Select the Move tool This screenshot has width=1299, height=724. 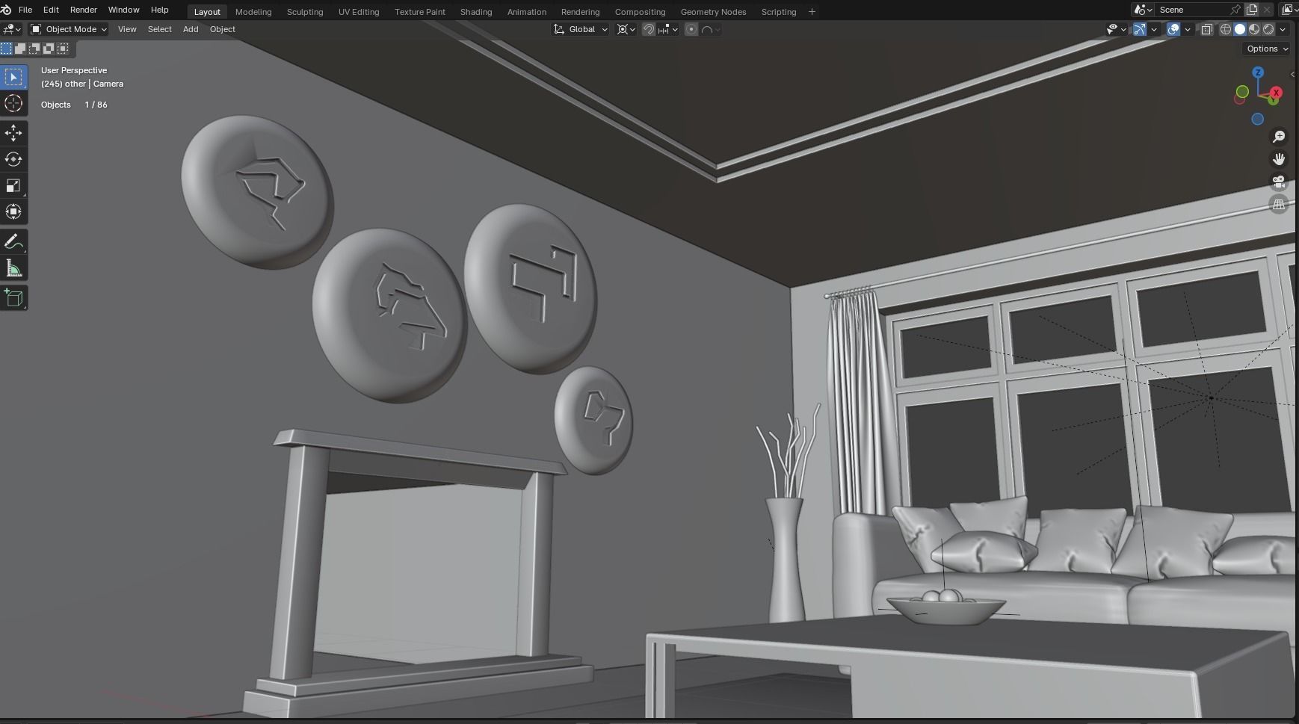(13, 133)
